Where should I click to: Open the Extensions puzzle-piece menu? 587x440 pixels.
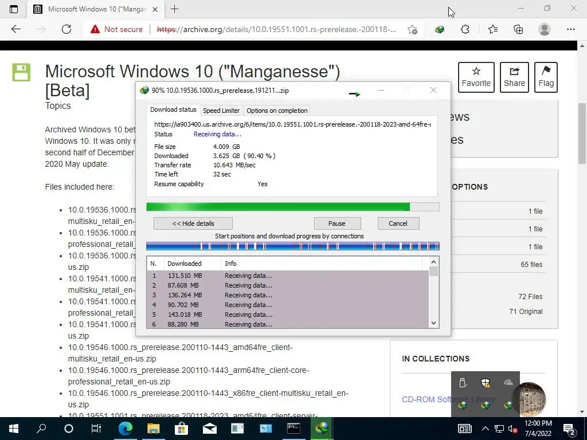465,29
